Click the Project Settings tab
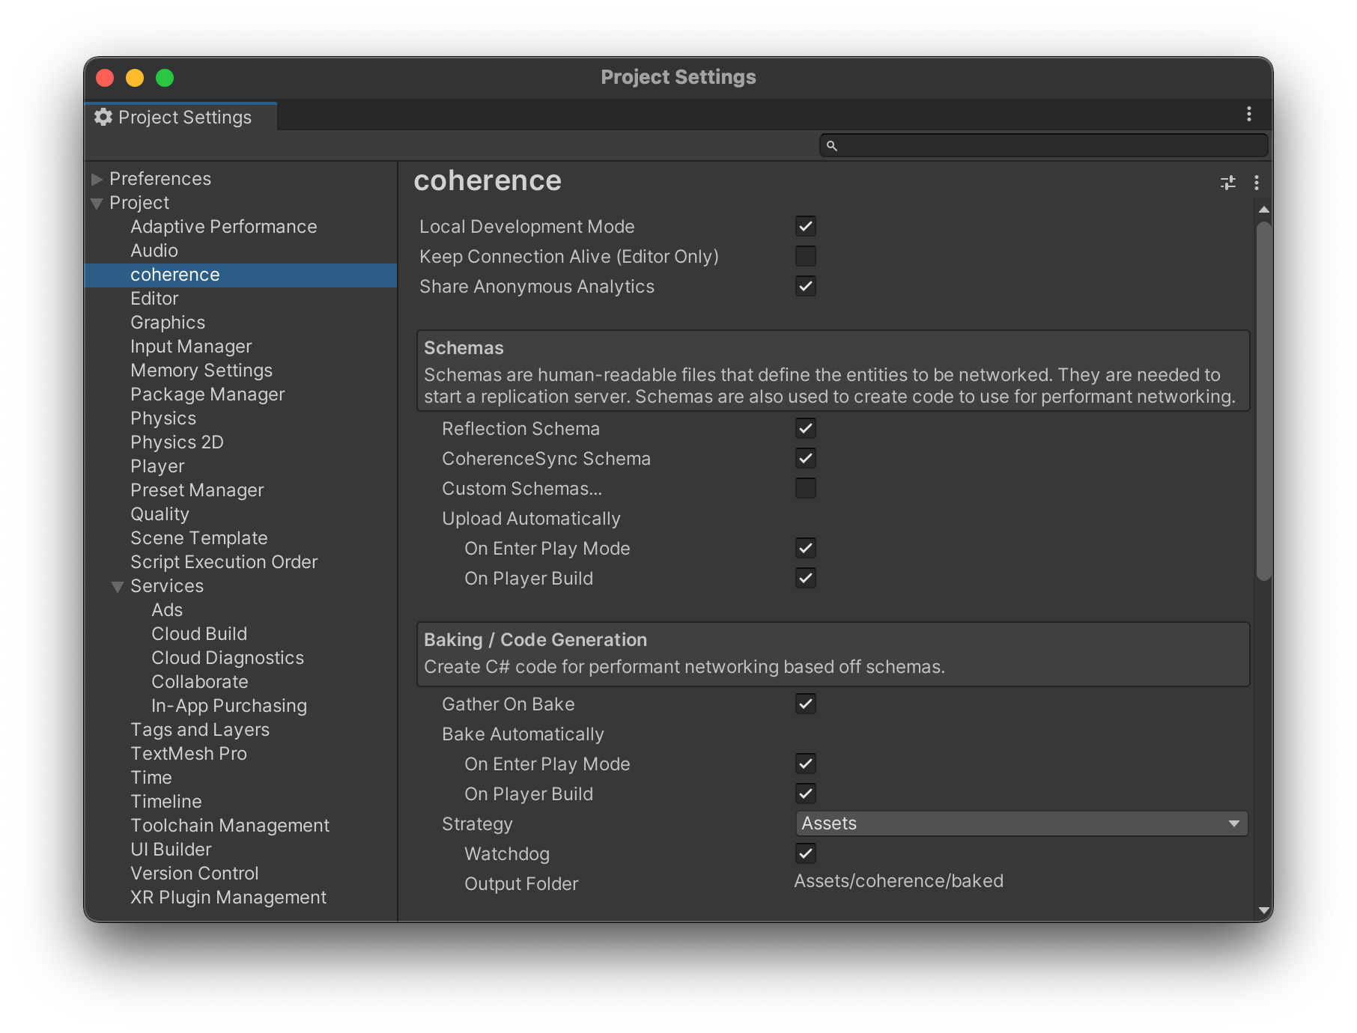1357x1033 pixels. coord(184,118)
